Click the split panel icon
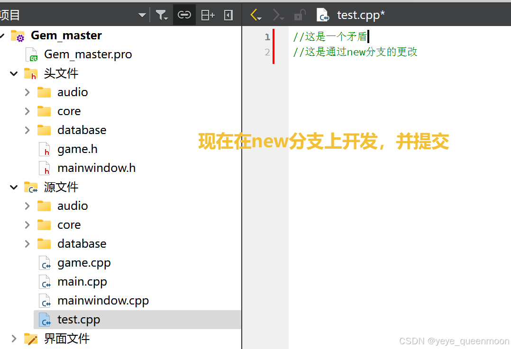The image size is (511, 349). (208, 15)
